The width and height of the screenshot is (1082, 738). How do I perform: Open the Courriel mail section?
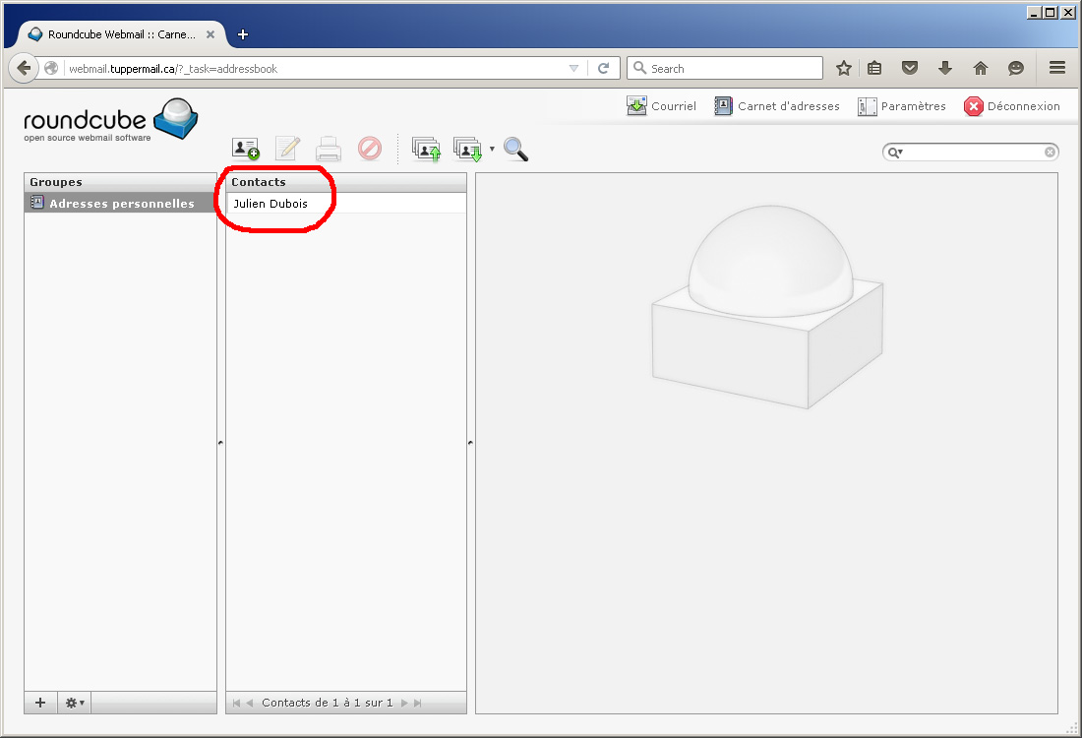coord(661,106)
